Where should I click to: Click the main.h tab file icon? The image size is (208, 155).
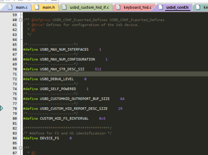pos(37,7)
